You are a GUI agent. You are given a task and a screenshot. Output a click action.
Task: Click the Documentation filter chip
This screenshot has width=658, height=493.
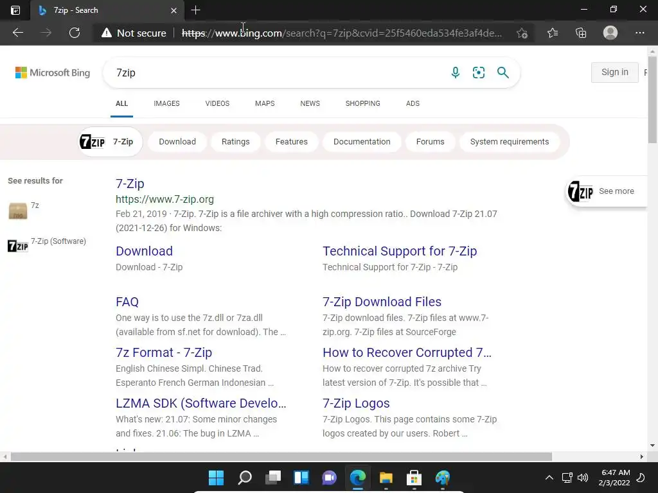point(362,142)
